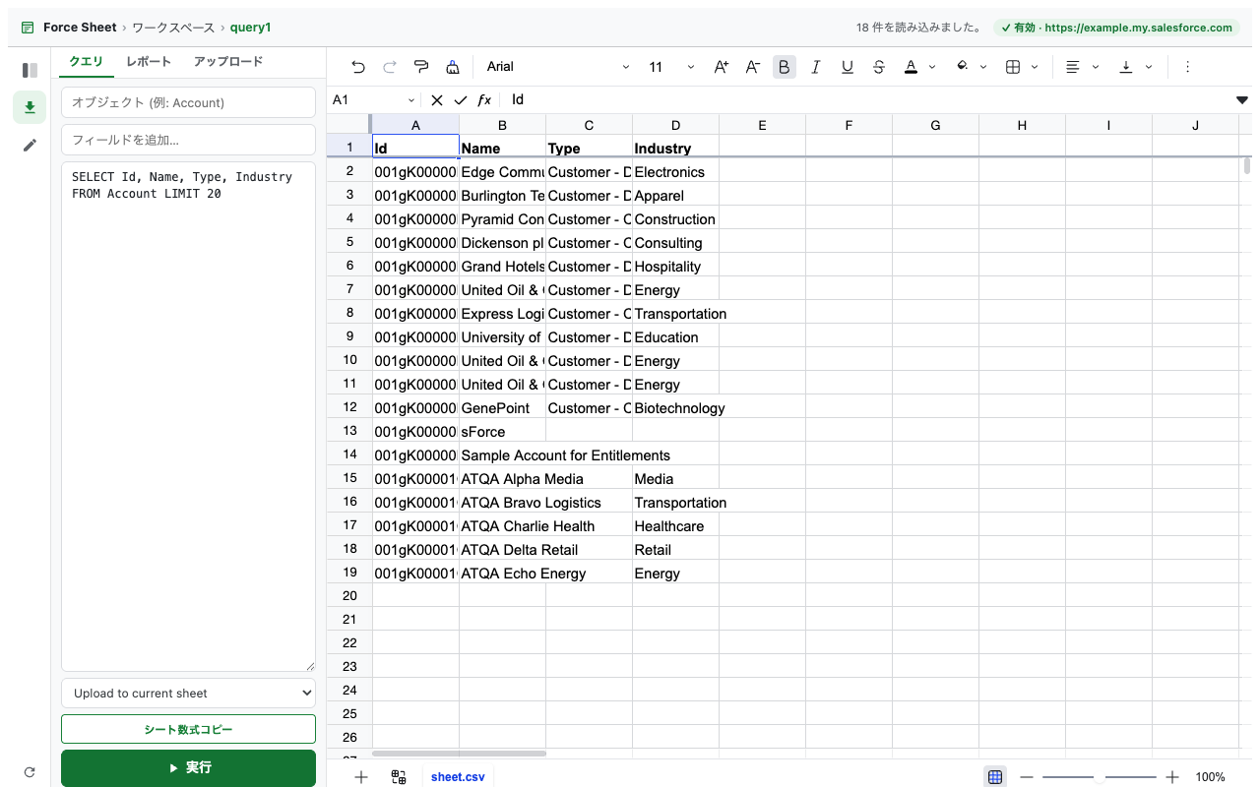This screenshot has width=1260, height=787.
Task: Select the pencil edit sidebar icon
Action: (30, 145)
